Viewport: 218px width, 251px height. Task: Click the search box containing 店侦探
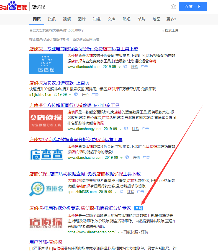(100, 7)
